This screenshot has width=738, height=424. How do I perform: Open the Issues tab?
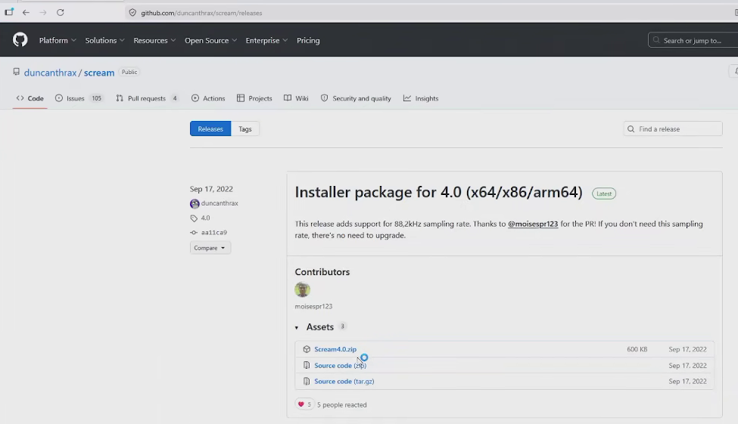coord(78,98)
